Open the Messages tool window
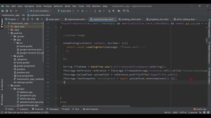Viewport: 211px width, 118px height. tap(52, 109)
